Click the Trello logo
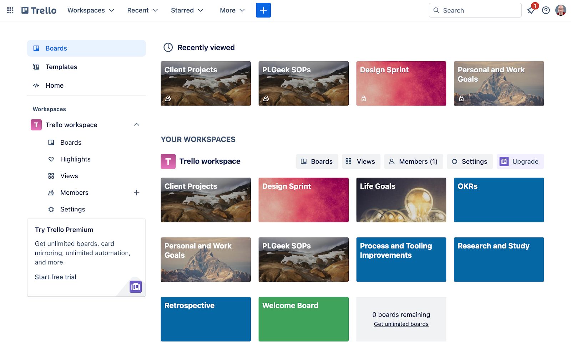 (39, 10)
